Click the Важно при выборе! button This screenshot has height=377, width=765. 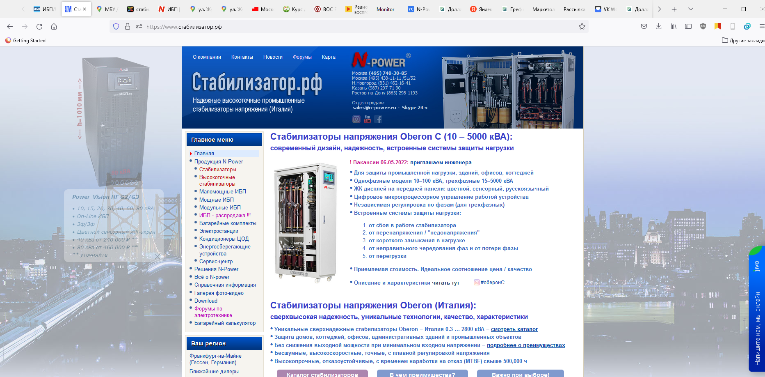point(521,373)
